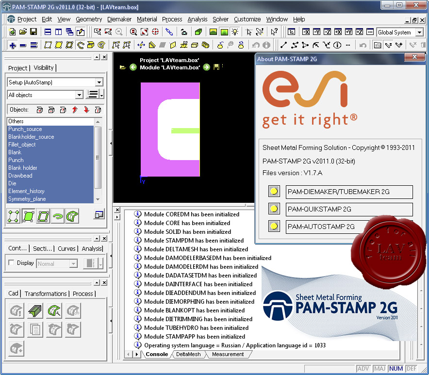Toggle the PAM-AUTOSTAMP 2G yellow indicator
The image size is (429, 375).
click(x=274, y=226)
